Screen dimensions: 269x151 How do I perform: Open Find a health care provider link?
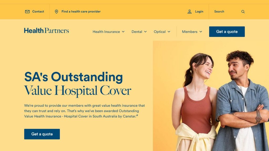[81, 12]
